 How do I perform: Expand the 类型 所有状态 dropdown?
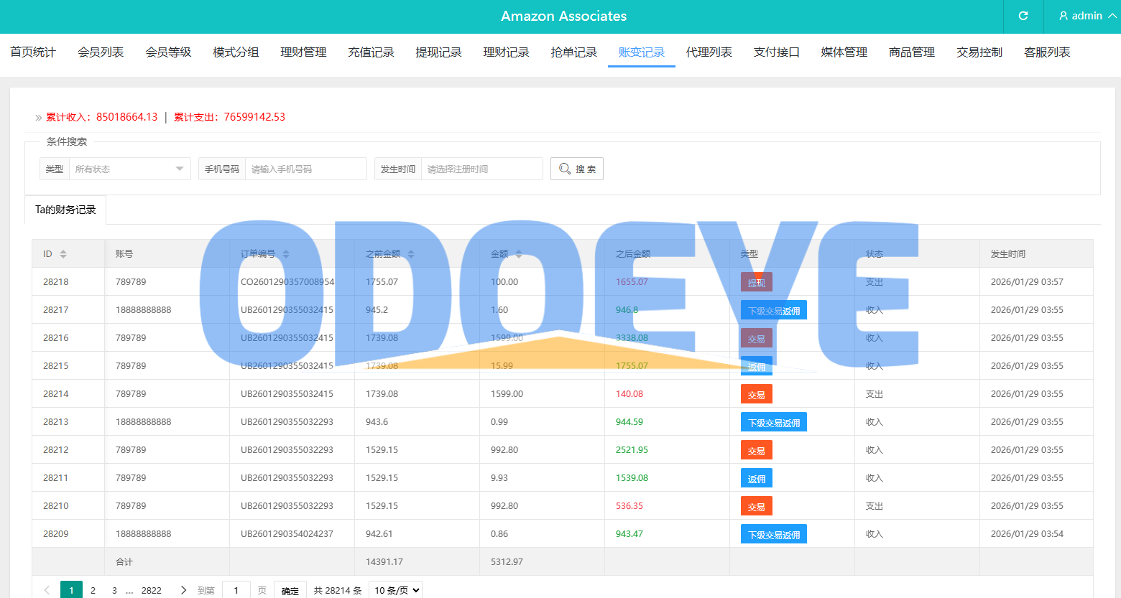pyautogui.click(x=129, y=169)
